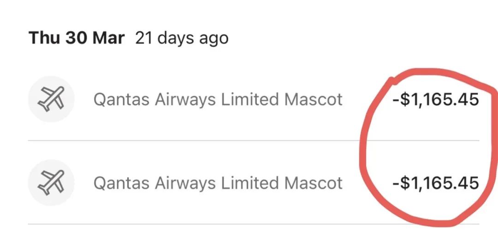Click the bottom transaction's airplane icon
The height and width of the screenshot is (237, 498).
tap(50, 183)
